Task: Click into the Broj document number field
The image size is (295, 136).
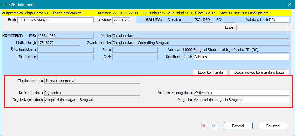Action: click(x=55, y=20)
